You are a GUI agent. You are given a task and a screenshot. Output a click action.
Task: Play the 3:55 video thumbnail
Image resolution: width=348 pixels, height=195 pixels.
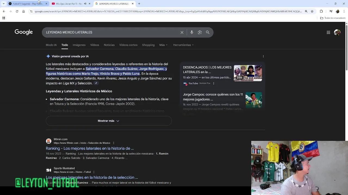248,73
